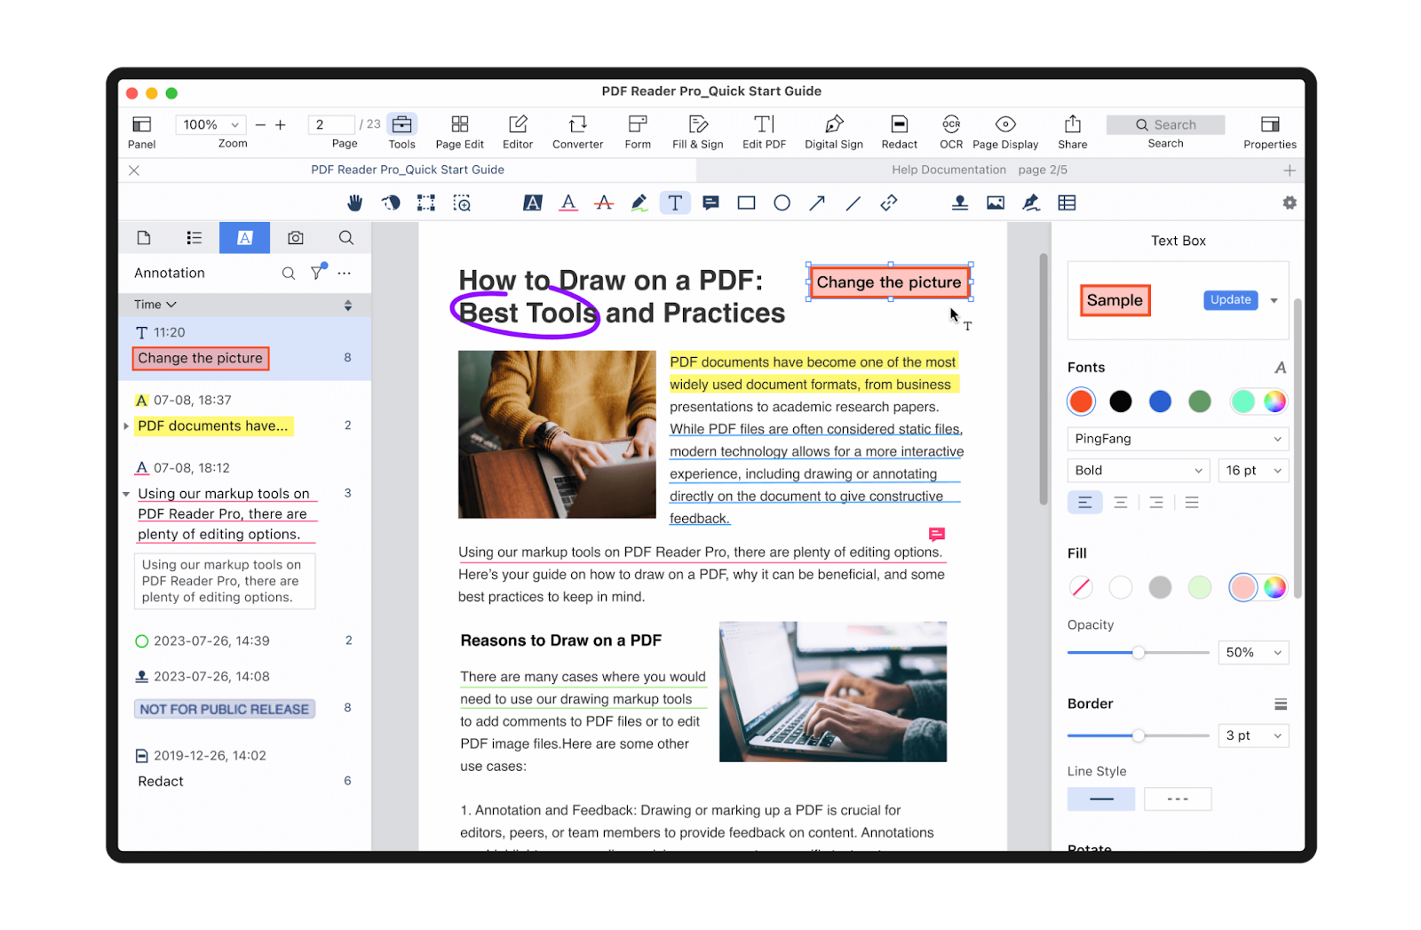Image resolution: width=1421 pixels, height=930 pixels.
Task: Choose the strikethrough annotation tool
Action: [604, 203]
